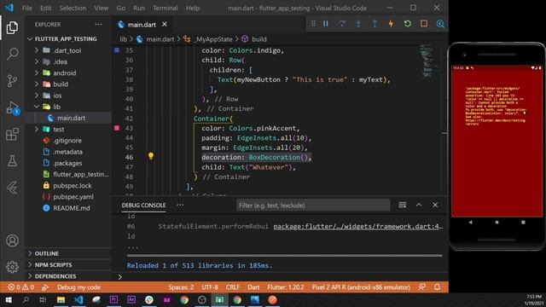The width and height of the screenshot is (546, 307).
Task: Open notifications bell in status bar
Action: pyautogui.click(x=437, y=287)
